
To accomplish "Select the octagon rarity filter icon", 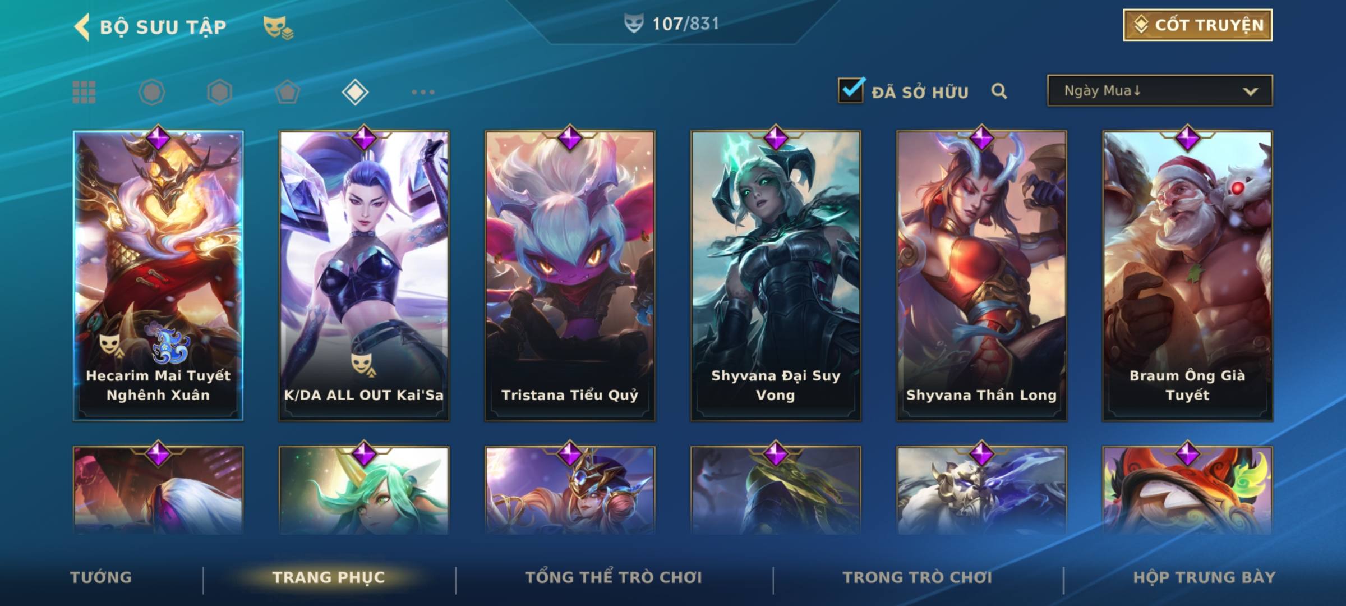I will tap(152, 92).
